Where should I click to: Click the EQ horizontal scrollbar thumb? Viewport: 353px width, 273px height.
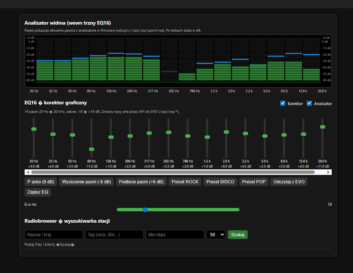tap(173, 172)
